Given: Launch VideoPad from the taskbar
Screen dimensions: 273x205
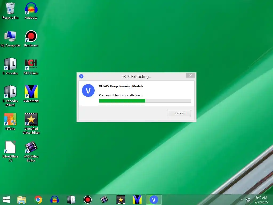Looking at the screenshot, I should click(121, 200).
